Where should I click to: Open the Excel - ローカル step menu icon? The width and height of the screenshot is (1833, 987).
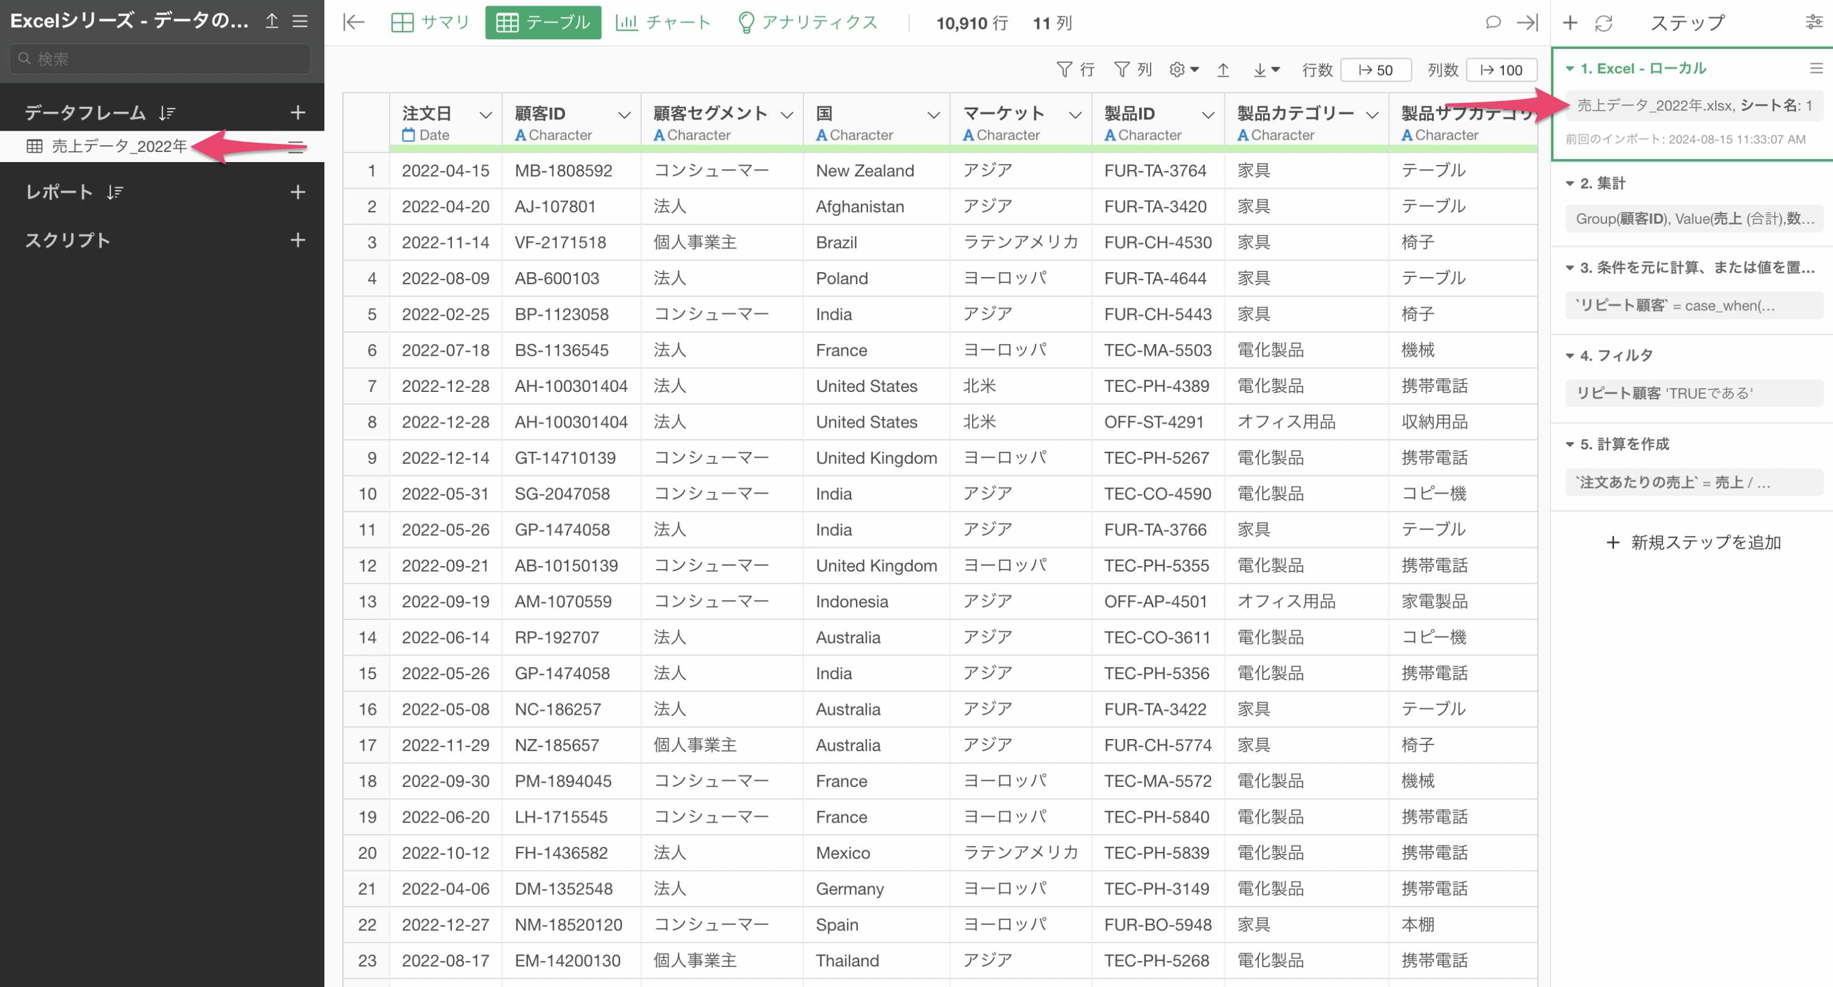[x=1816, y=68]
